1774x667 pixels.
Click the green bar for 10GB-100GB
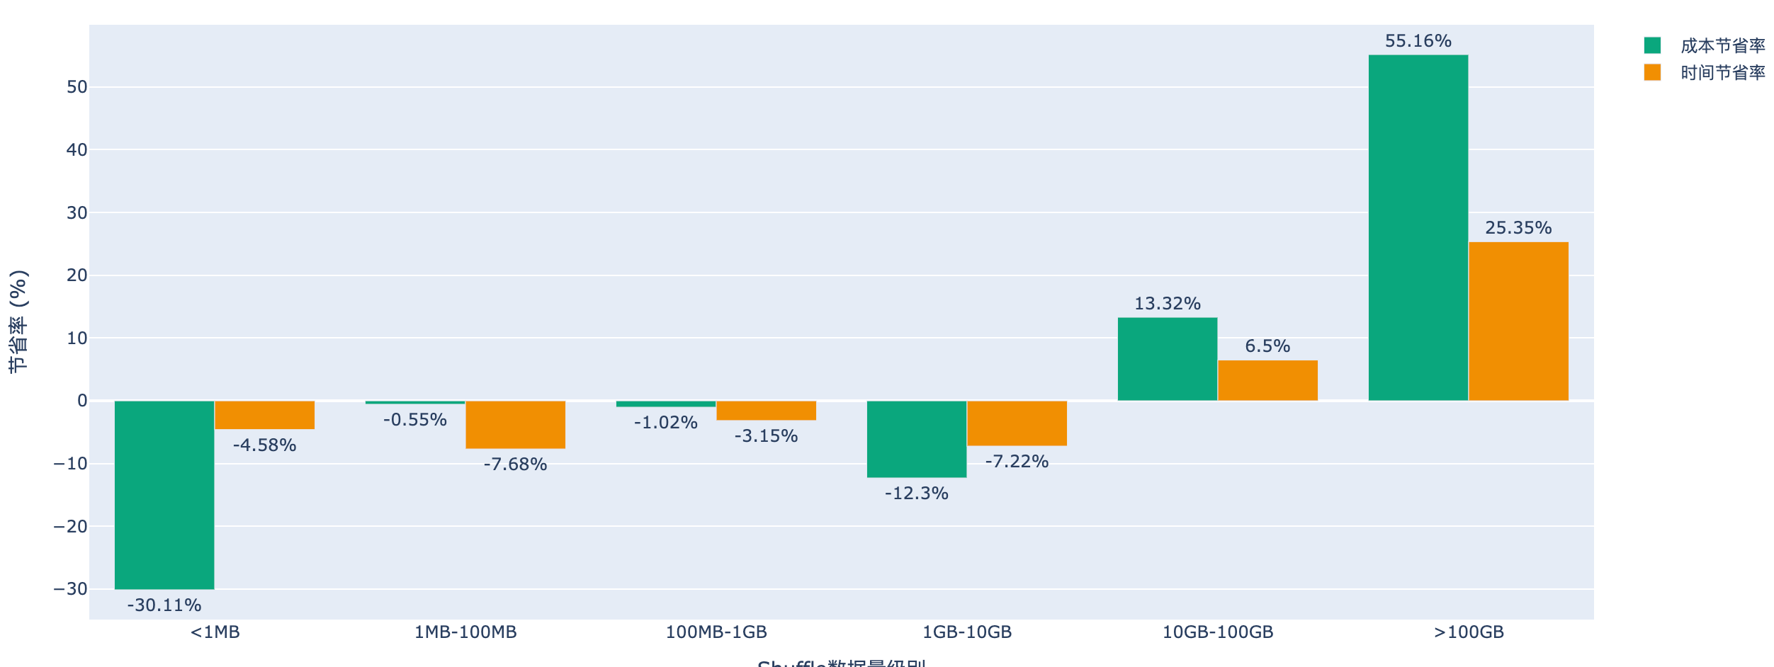coord(1167,359)
